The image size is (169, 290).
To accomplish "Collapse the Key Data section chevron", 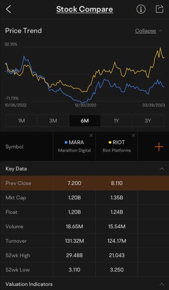I will pyautogui.click(x=162, y=169).
